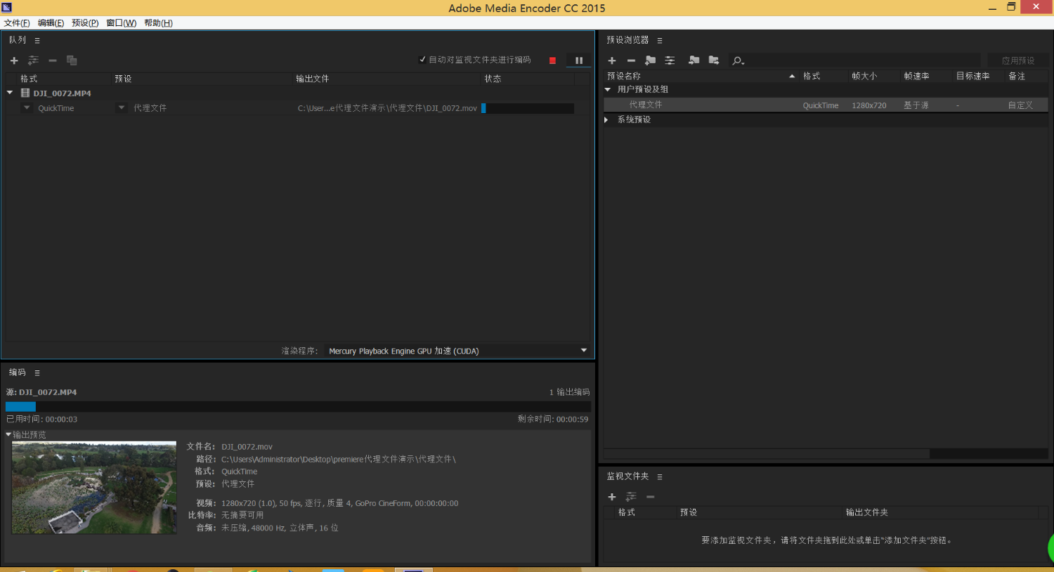The height and width of the screenshot is (572, 1054).
Task: Click the preset search magnifier icon
Action: click(738, 61)
